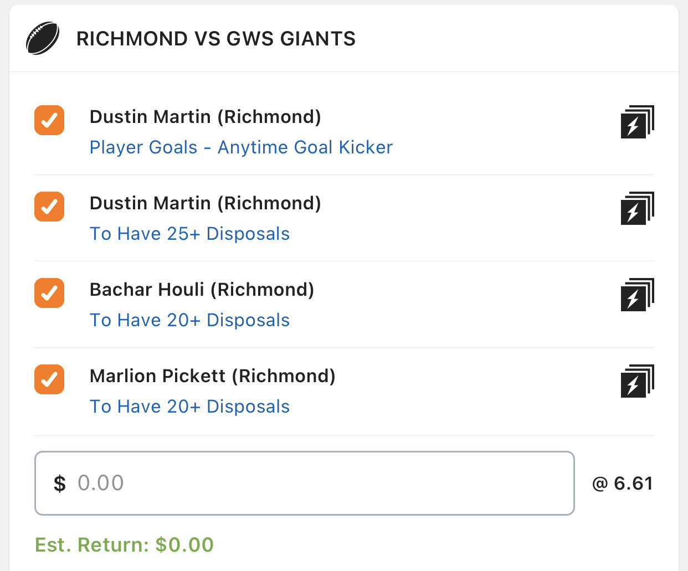The height and width of the screenshot is (571, 688).
Task: Uncheck Marlion Pickett 20+ Disposals checkbox
Action: [x=49, y=379]
